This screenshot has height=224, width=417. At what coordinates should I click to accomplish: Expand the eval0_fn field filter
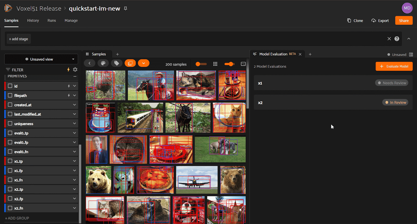click(x=75, y=152)
